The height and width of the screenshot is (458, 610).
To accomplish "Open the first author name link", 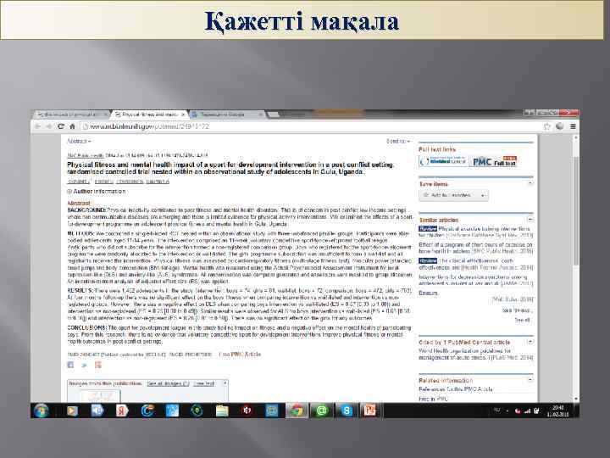I will (x=79, y=182).
